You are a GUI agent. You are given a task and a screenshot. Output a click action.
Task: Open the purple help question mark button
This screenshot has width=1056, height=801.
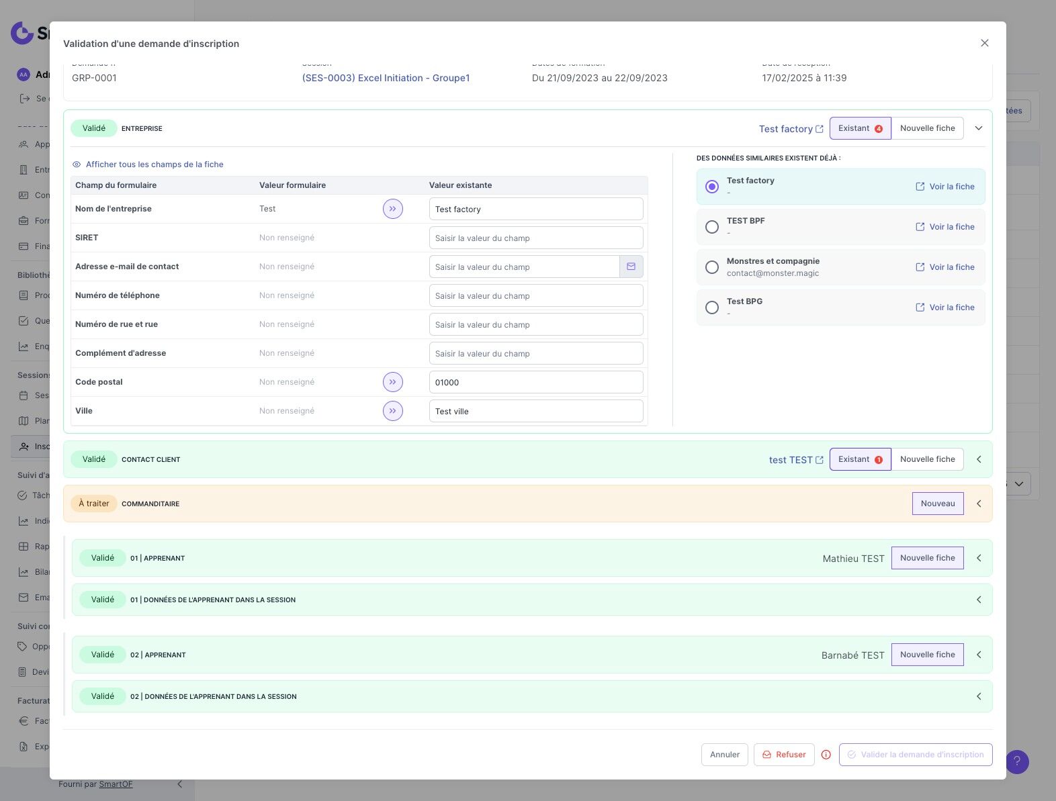(x=1017, y=761)
